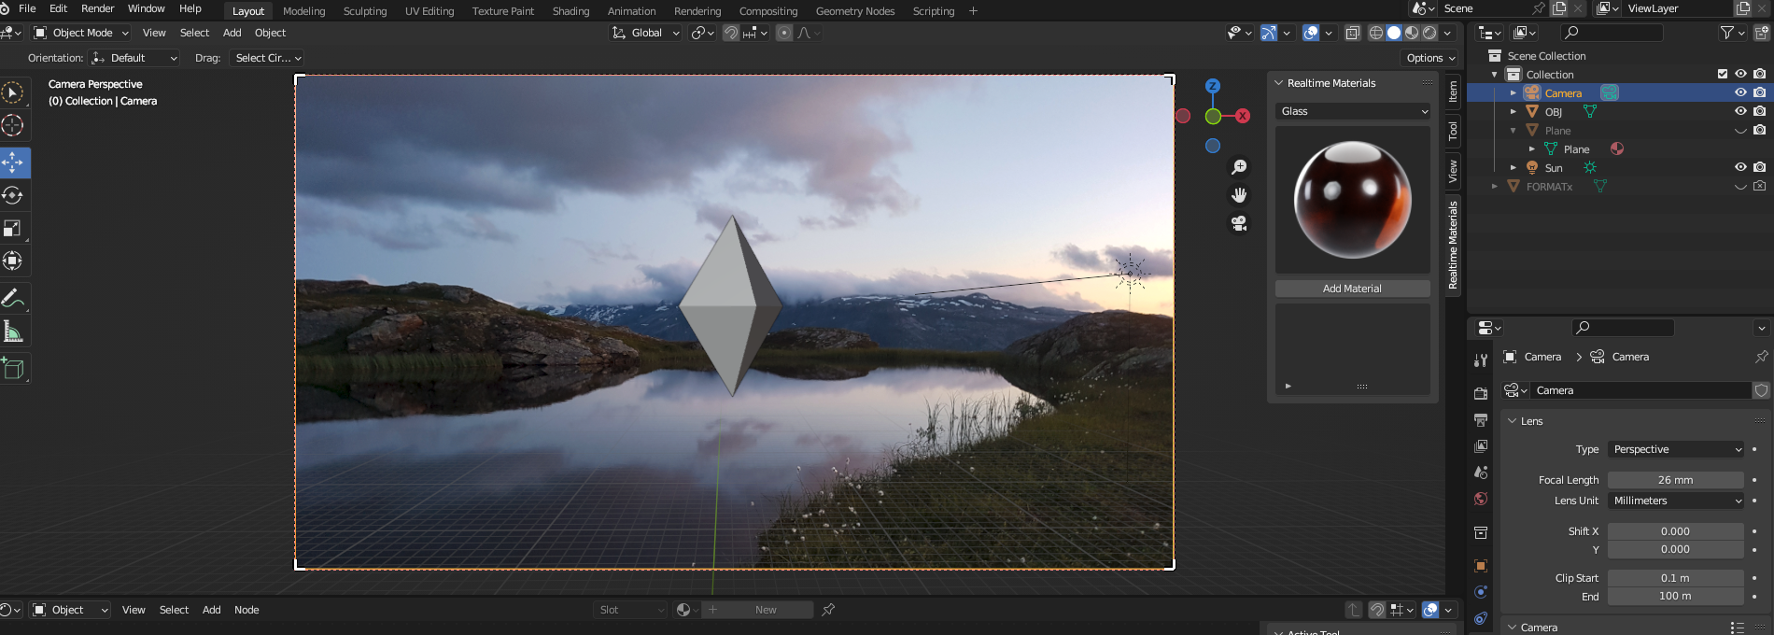Open the Render menu
The image size is (1774, 635).
[98, 8]
